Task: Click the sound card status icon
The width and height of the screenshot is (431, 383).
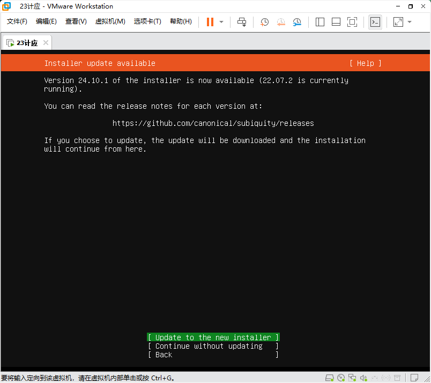Action: (363, 378)
